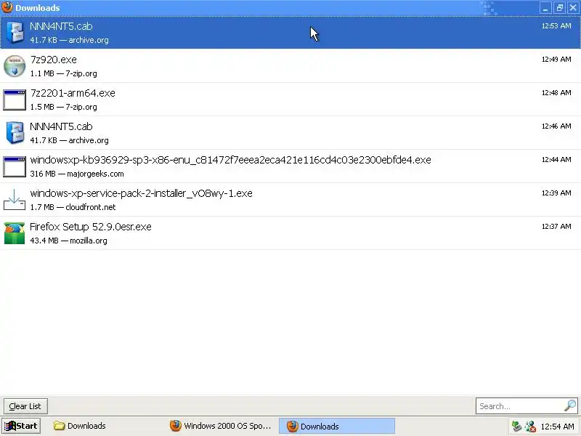Restore down the Downloads window

coord(559,8)
